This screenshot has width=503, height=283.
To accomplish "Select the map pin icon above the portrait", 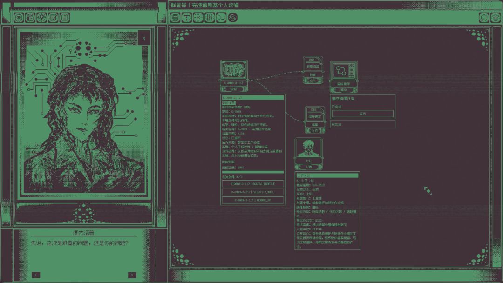I will [x=42, y=18].
